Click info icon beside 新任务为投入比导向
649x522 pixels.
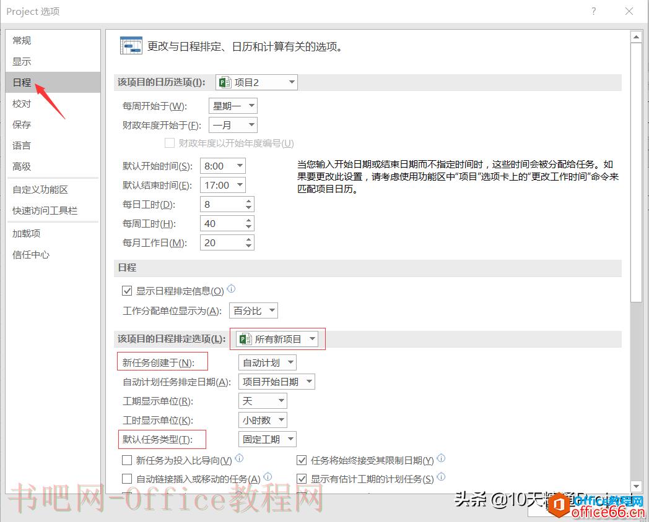click(239, 458)
